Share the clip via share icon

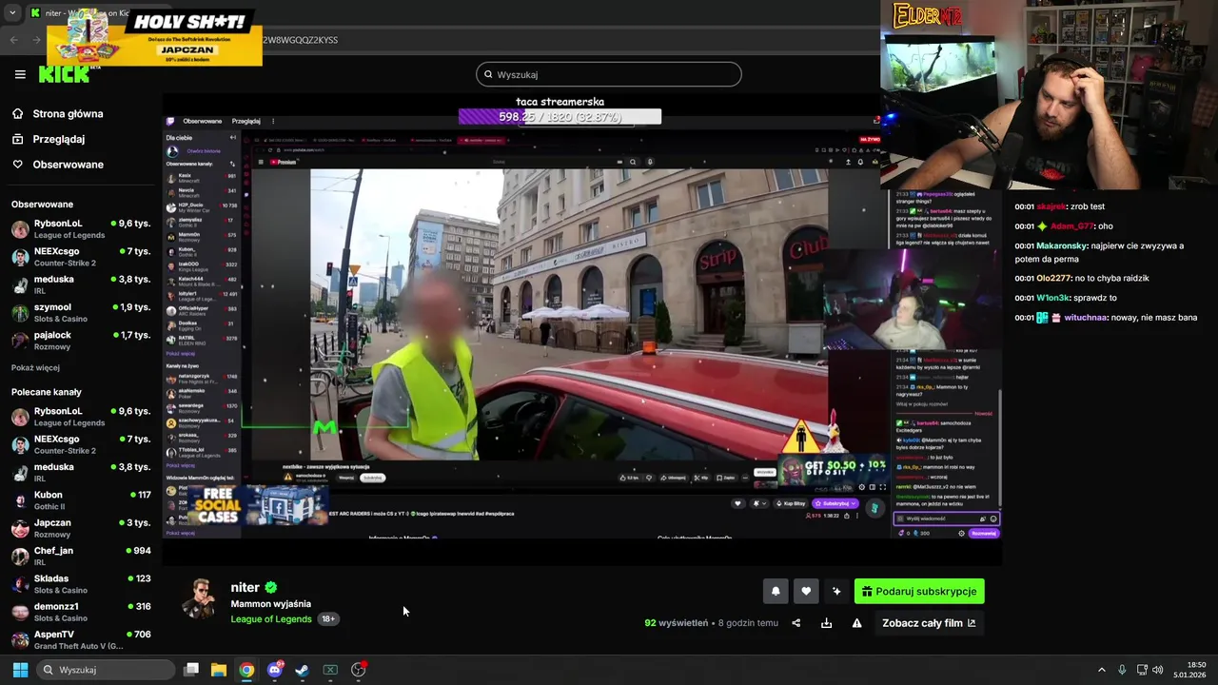point(796,623)
